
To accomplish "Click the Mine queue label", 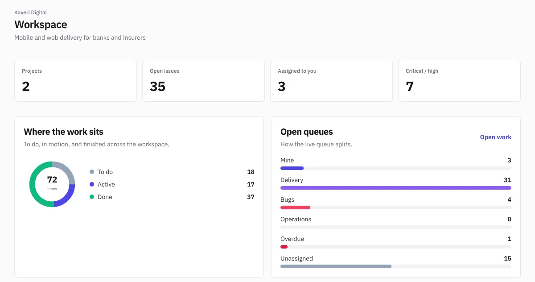I will (x=287, y=160).
